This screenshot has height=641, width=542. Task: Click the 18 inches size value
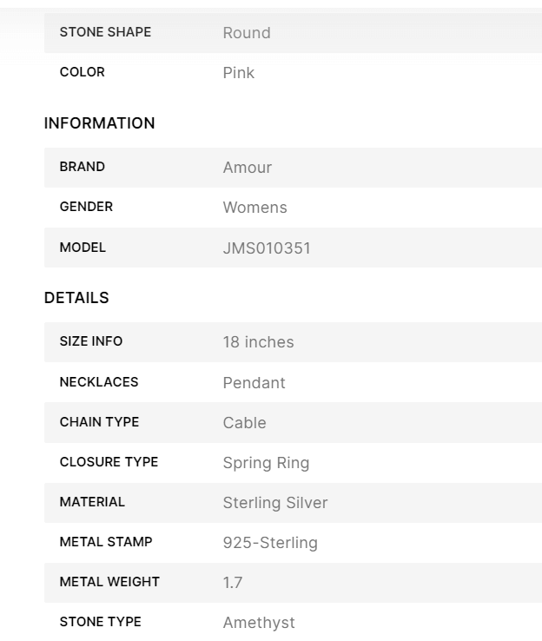(x=258, y=342)
